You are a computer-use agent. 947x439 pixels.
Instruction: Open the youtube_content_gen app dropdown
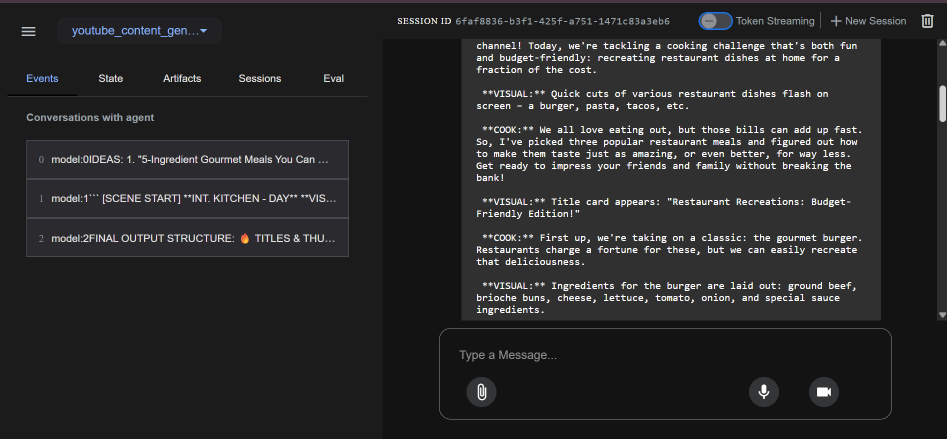coord(139,30)
